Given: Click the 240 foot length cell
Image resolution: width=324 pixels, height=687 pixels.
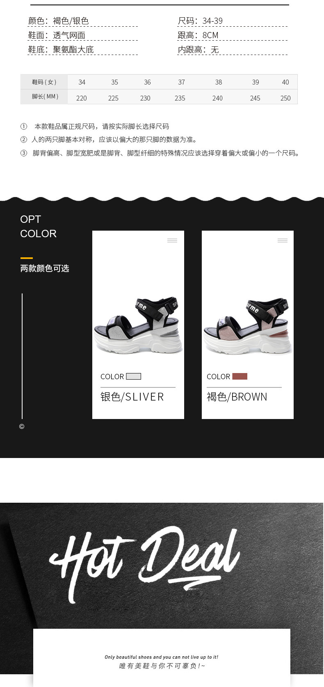Looking at the screenshot, I should click(x=217, y=98).
